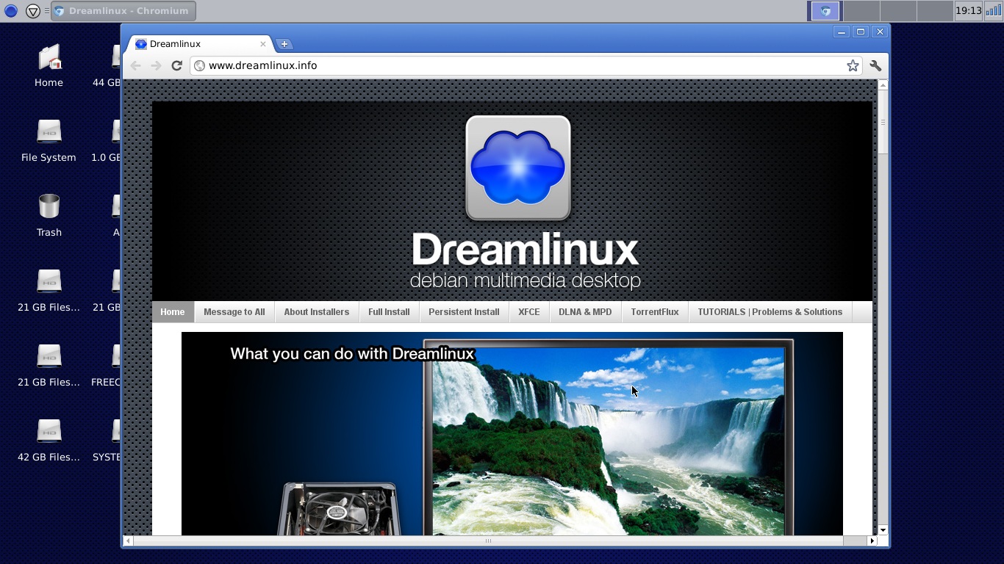Click the panel clock showing 19:13
Viewport: 1004px width, 564px height.
pos(968,11)
